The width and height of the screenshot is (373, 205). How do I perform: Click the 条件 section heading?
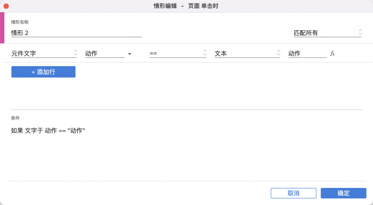tap(15, 118)
